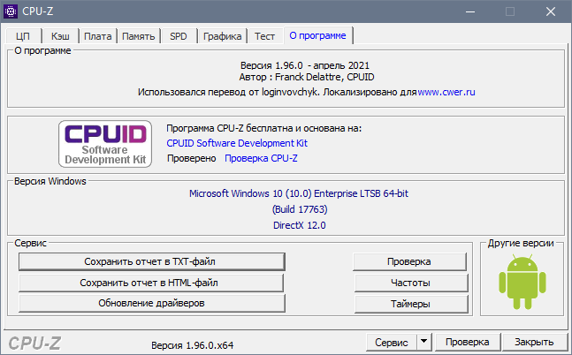This screenshot has height=355, width=572.
Task: Click Сохранить отчет в HTML-файл button
Action: click(150, 283)
